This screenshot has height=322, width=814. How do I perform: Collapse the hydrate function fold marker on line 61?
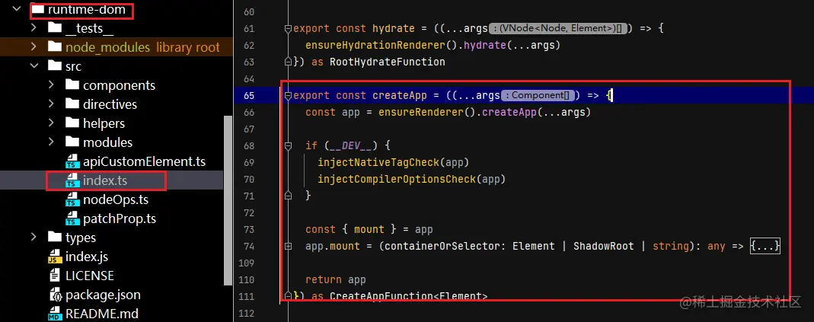click(x=288, y=29)
